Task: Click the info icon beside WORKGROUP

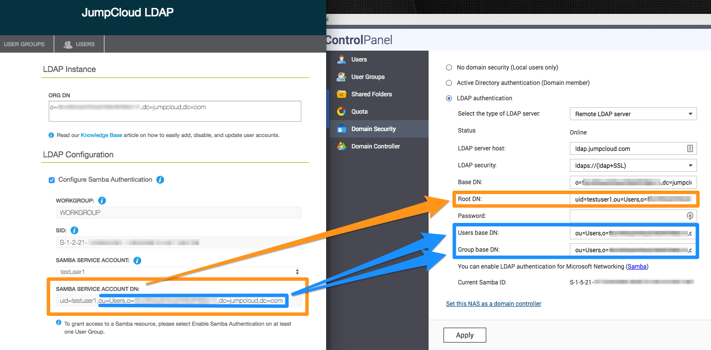Action: (x=102, y=201)
